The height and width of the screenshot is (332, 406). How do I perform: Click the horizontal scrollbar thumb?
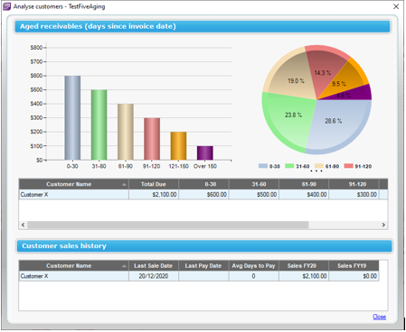(x=168, y=225)
